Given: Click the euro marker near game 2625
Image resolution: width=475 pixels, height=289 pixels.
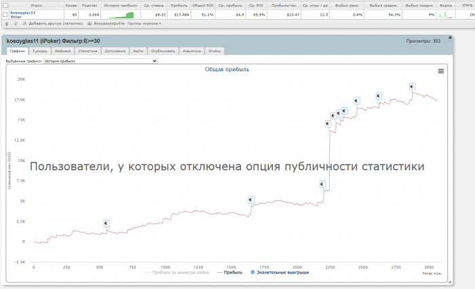Looking at the screenshot, I should pos(379,96).
